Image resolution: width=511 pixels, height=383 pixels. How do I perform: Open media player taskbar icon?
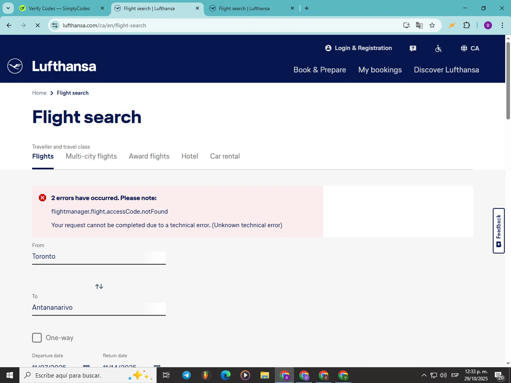(x=245, y=375)
